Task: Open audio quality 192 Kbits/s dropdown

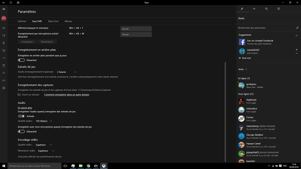Action: point(44,121)
